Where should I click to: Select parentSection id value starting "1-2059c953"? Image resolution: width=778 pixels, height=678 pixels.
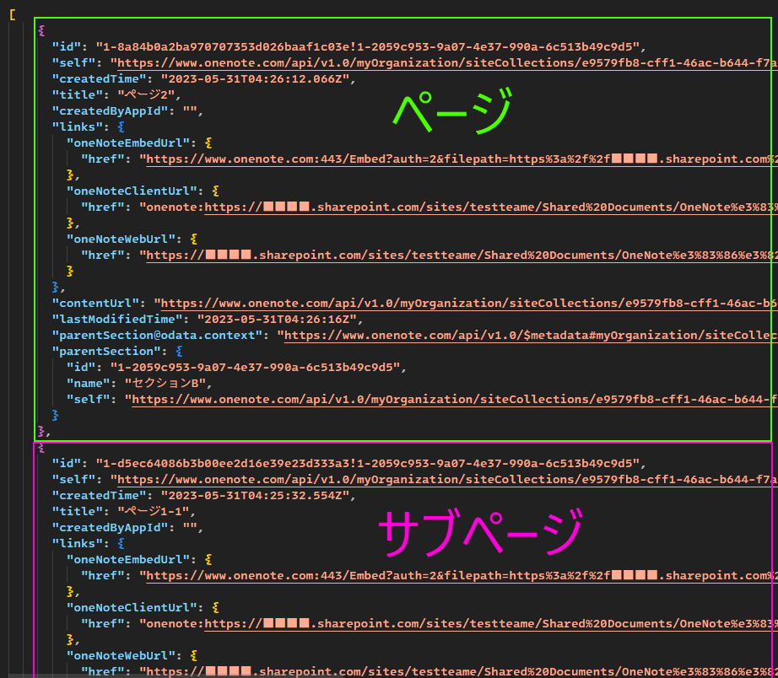pyautogui.click(x=255, y=368)
